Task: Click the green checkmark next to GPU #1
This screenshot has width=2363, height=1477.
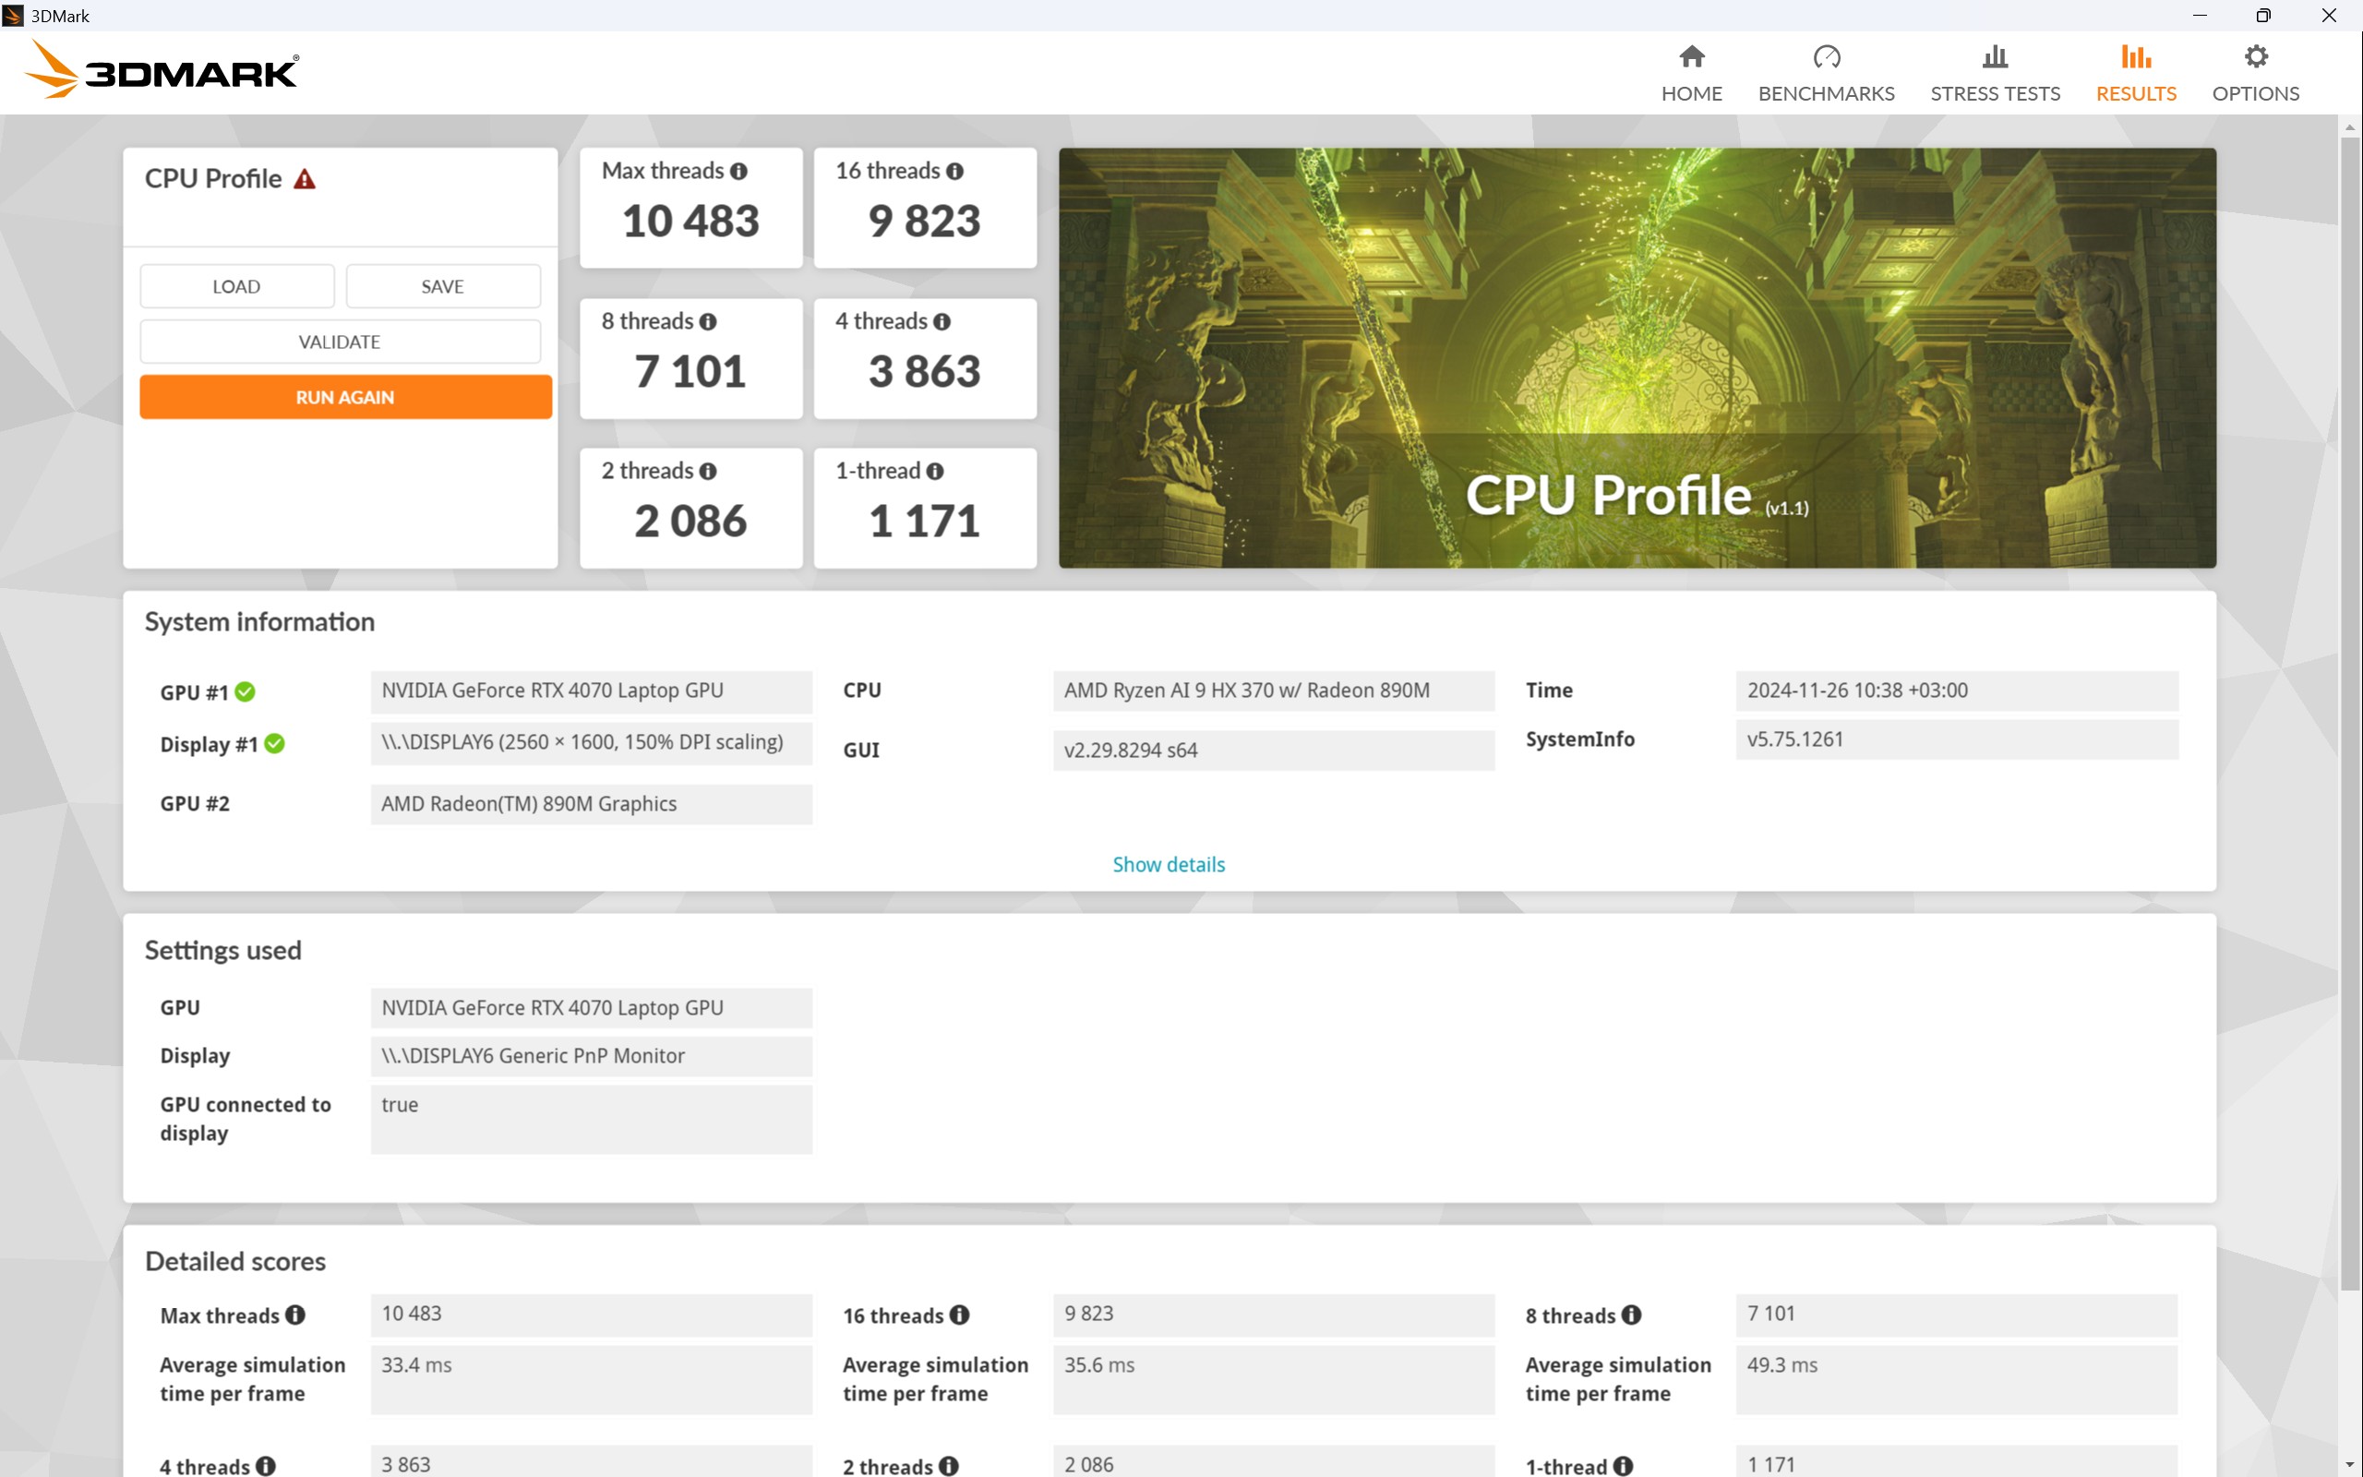Action: point(246,691)
